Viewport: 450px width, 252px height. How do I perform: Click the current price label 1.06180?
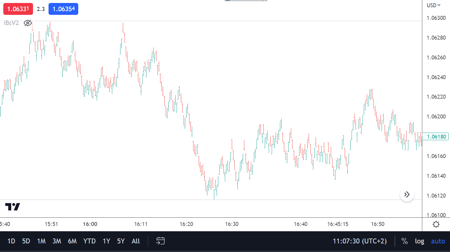(x=436, y=137)
